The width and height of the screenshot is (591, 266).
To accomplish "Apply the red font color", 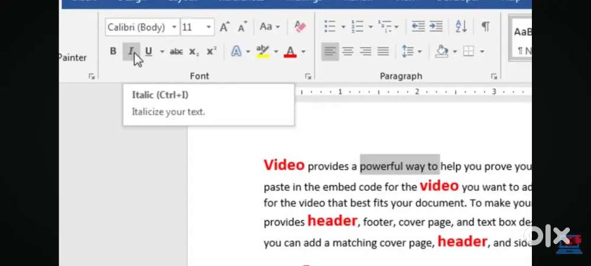I will 290,52.
